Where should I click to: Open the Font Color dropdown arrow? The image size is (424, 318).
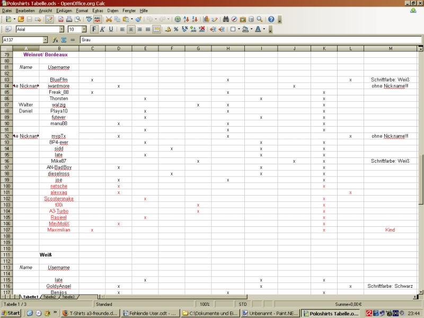click(264, 29)
